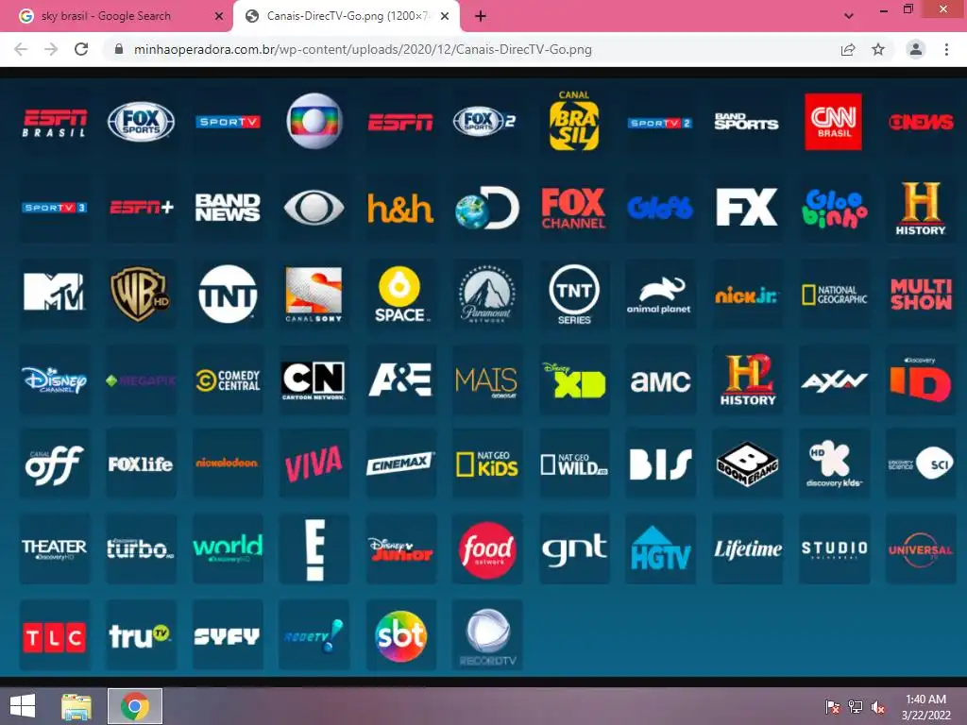Click the Canal Off logo

click(54, 465)
